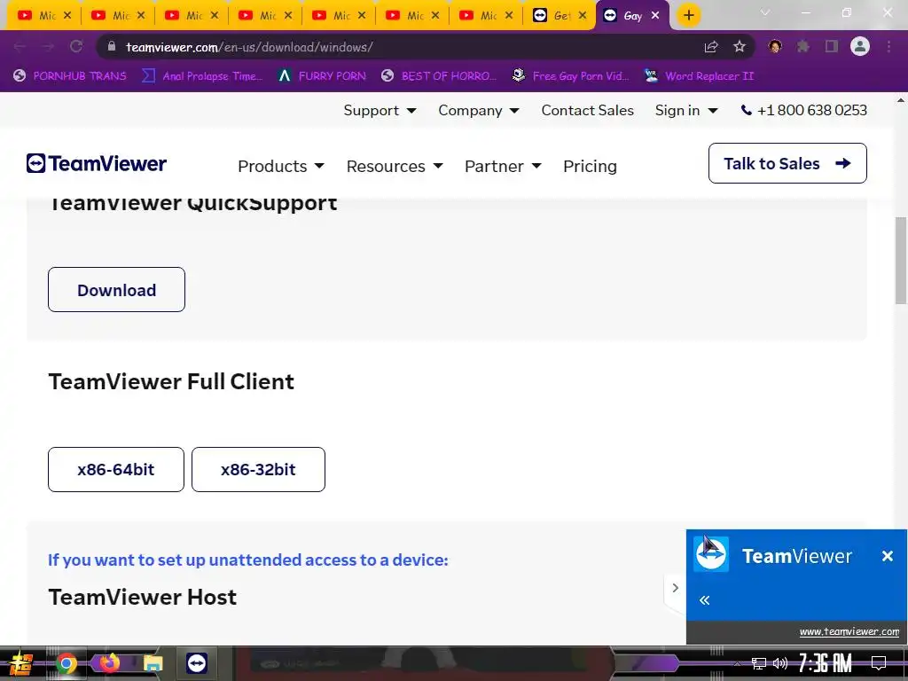Open the www.teamviewer.com link in the panel
908x681 pixels.
point(849,631)
